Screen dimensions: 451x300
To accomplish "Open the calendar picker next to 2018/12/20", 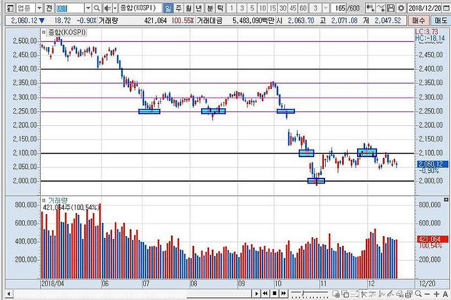I will tap(446, 8).
